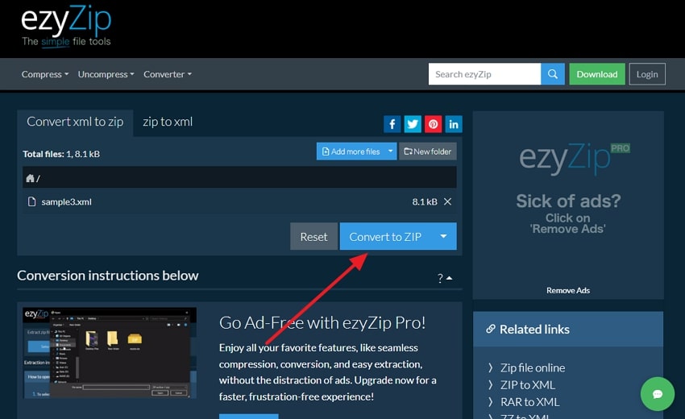Click the Login button
Image resolution: width=685 pixels, height=419 pixels.
(x=647, y=74)
